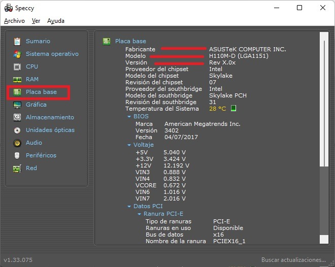Select the Audio speaker icon
The height and width of the screenshot is (267, 335).
tap(17, 143)
